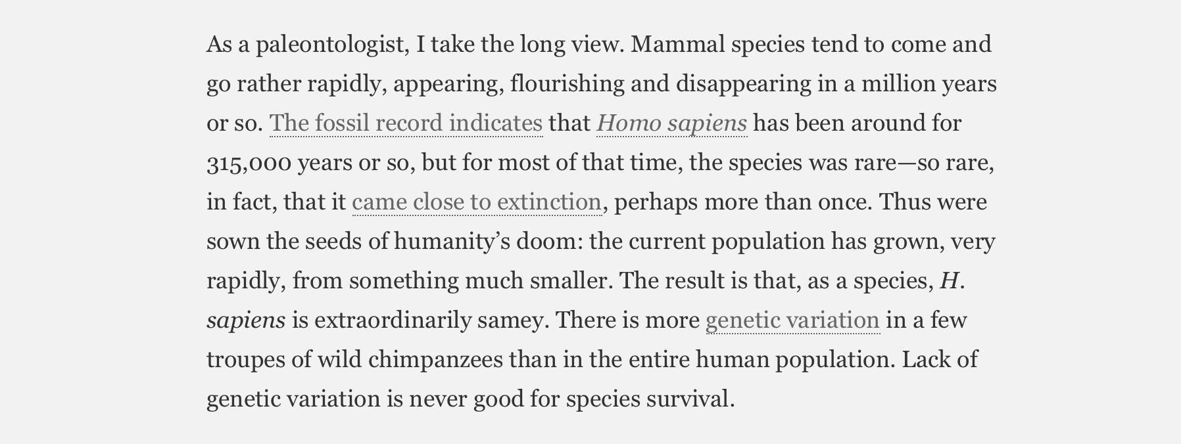Click the word "flourishing" in second line
The image size is (1181, 444).
(567, 84)
